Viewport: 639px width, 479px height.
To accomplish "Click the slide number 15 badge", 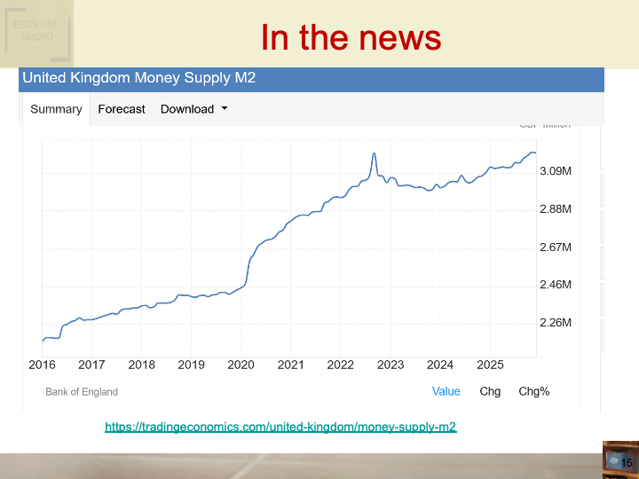I will (x=625, y=463).
